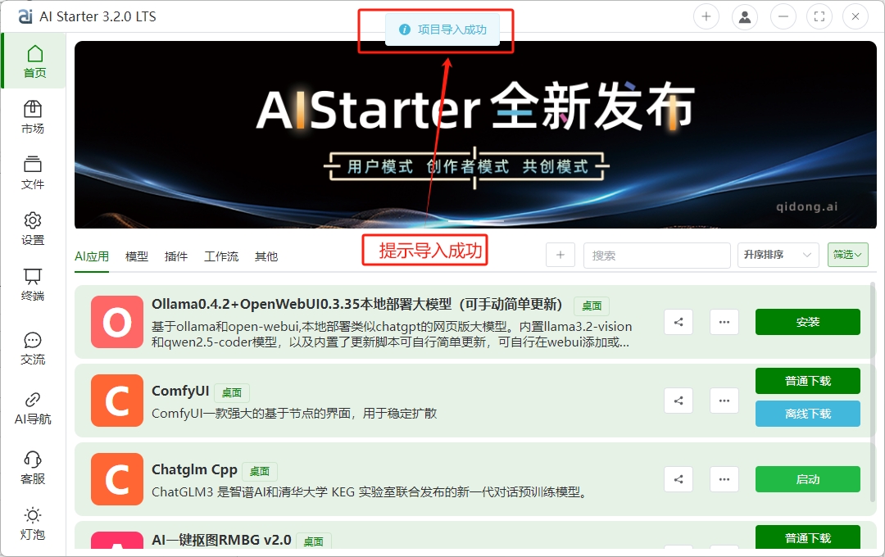Expand more options for Chatglm Cpp

pos(724,479)
